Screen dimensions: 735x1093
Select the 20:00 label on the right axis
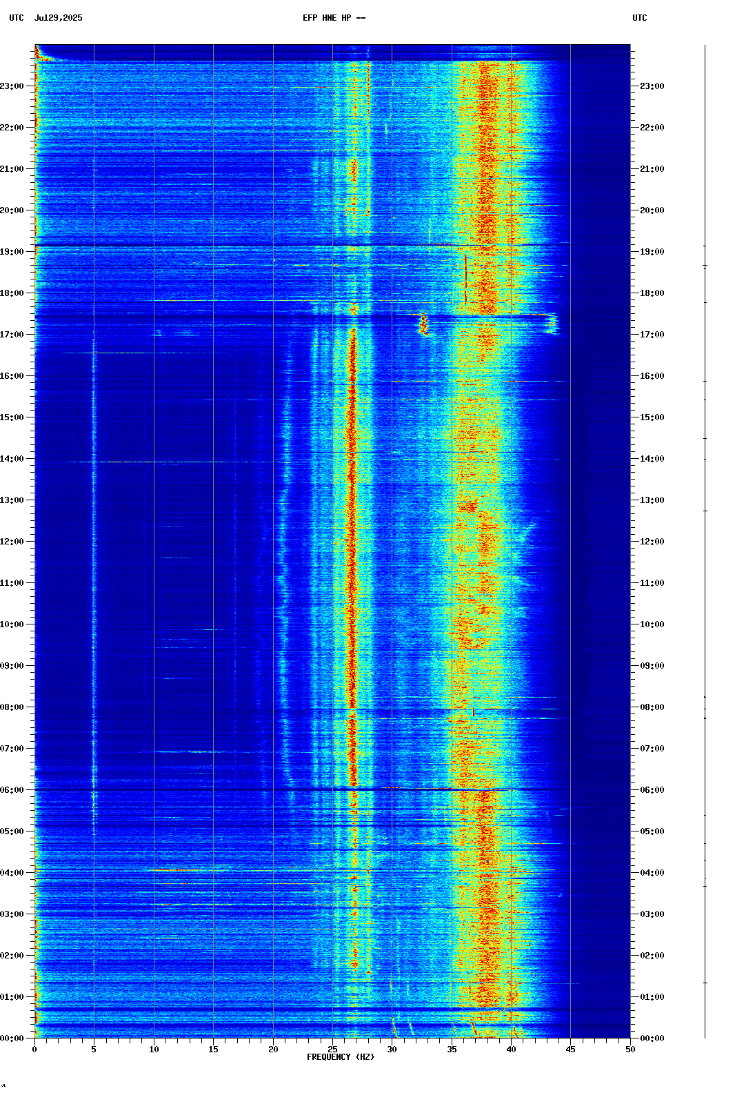pyautogui.click(x=652, y=210)
